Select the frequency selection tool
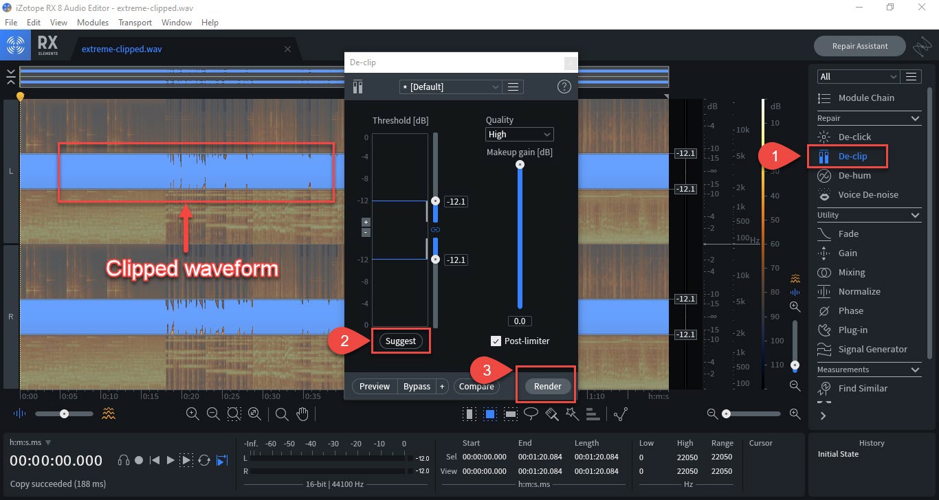939x500 pixels. point(511,414)
